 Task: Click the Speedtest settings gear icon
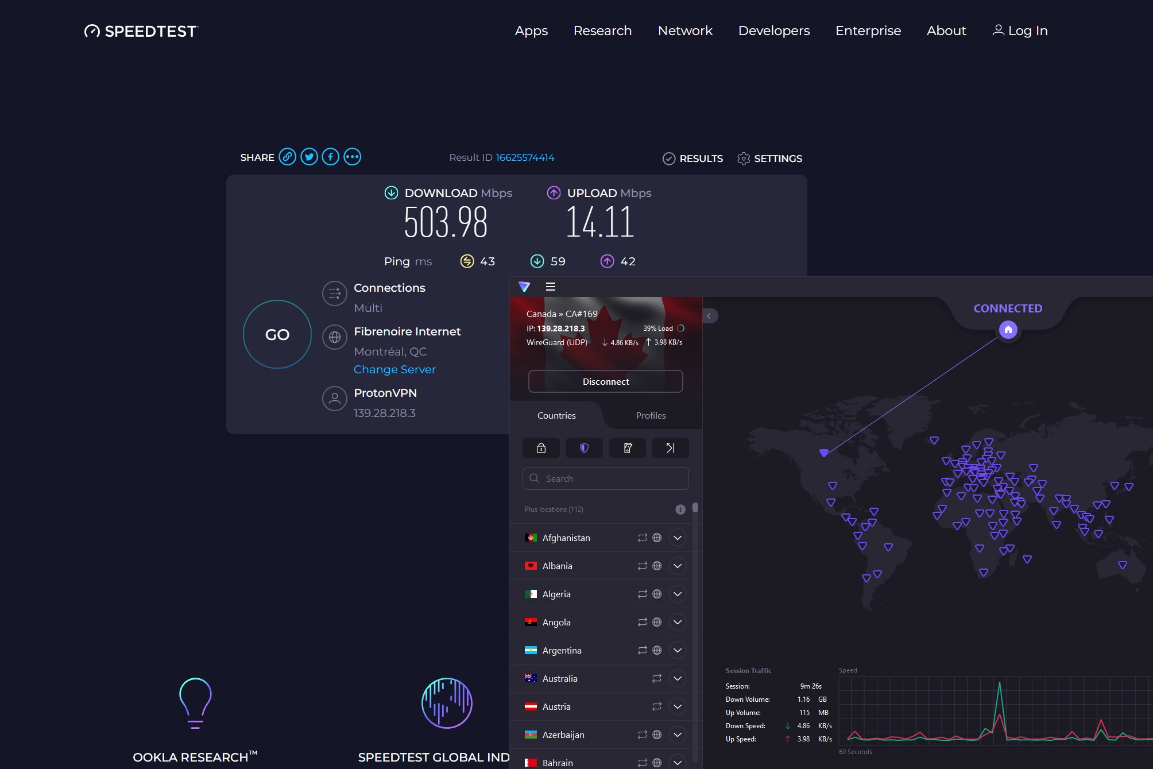pyautogui.click(x=744, y=158)
